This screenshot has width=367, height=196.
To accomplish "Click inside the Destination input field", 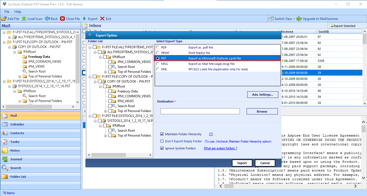I will tap(200, 111).
